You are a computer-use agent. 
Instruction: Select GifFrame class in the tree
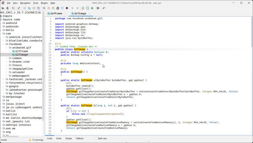(22, 51)
